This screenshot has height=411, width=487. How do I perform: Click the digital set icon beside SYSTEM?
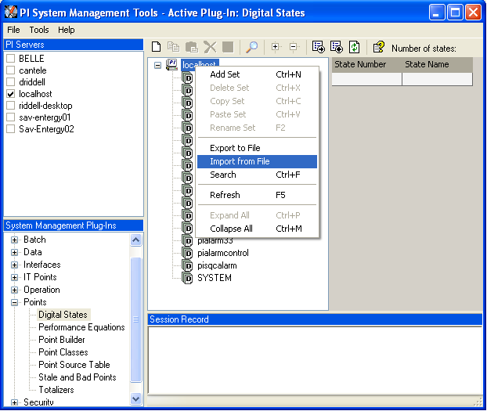tap(187, 278)
